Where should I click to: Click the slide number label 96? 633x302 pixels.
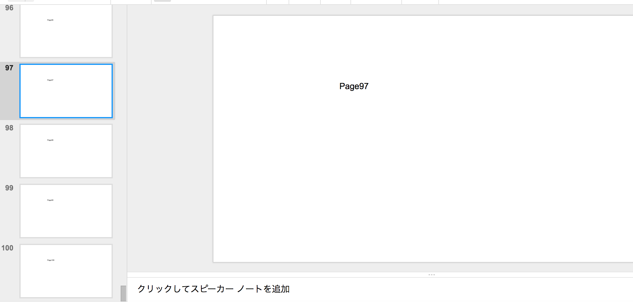8,8
